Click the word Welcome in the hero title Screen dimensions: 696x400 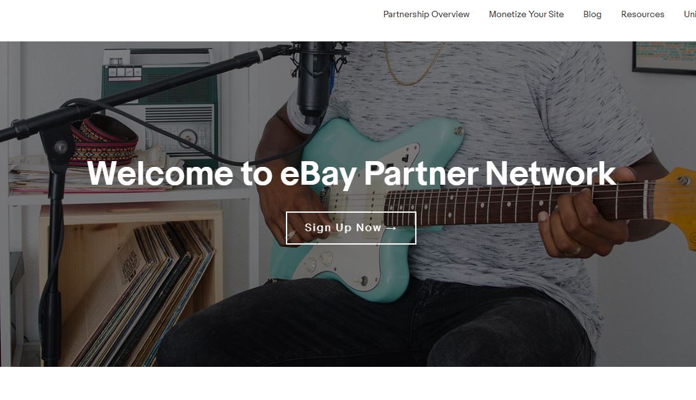click(160, 173)
